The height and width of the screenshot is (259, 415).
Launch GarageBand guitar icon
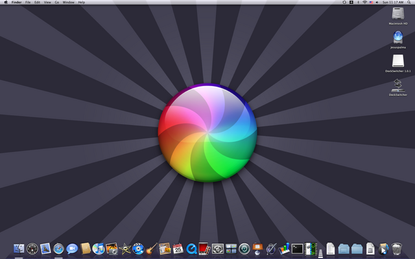(152, 249)
